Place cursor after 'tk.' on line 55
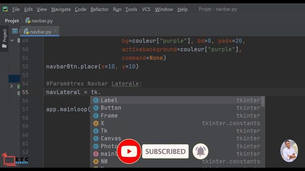 click(101, 92)
